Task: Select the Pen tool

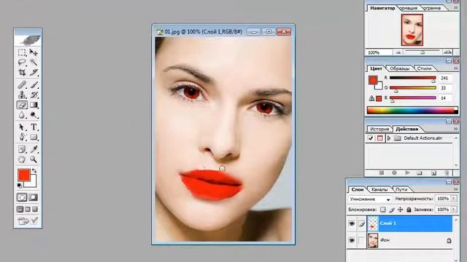Action: click(x=22, y=137)
